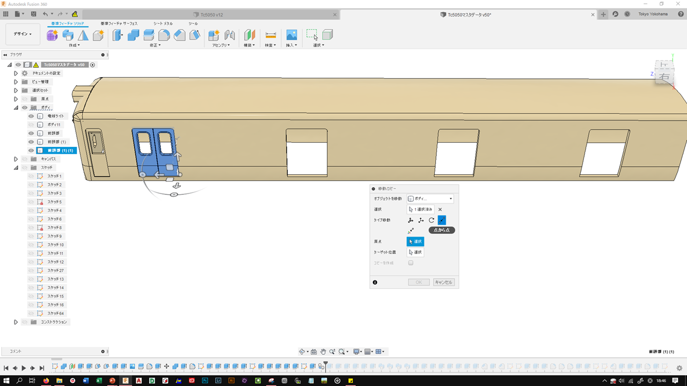Activate the window Select tool
This screenshot has width=687, height=386.
click(312, 35)
